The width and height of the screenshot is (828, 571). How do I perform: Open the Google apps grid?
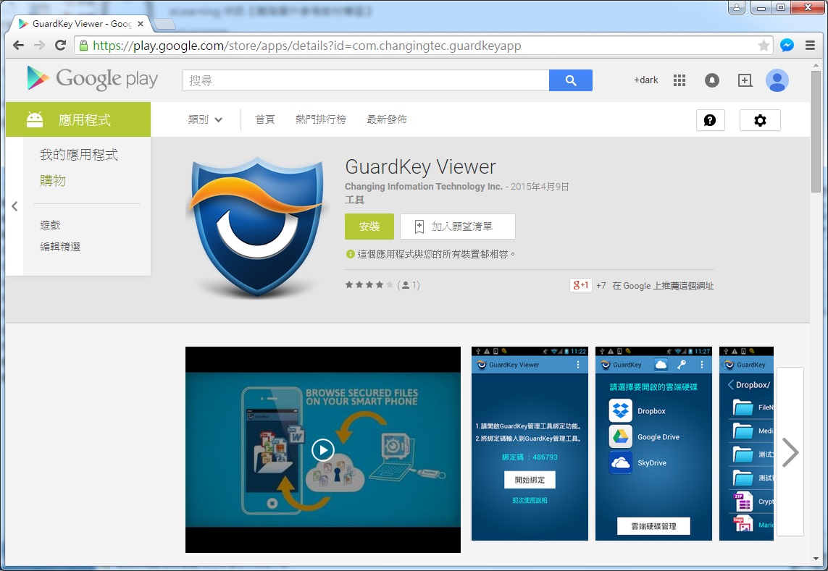tap(679, 80)
